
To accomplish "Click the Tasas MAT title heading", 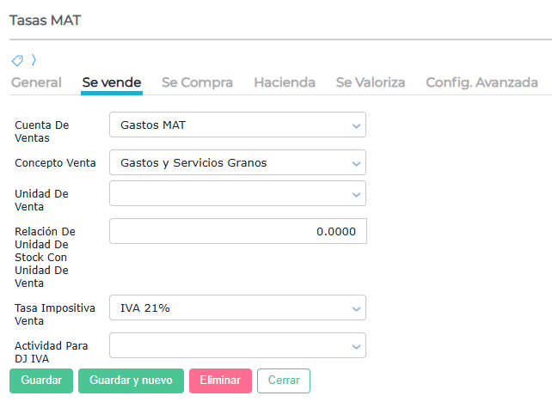I will [x=45, y=20].
